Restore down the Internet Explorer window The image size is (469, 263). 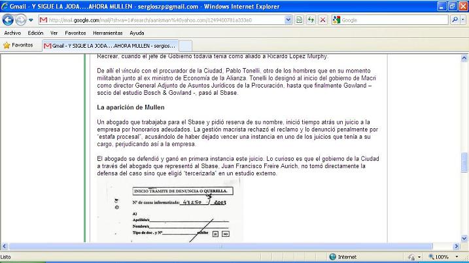[x=453, y=6]
